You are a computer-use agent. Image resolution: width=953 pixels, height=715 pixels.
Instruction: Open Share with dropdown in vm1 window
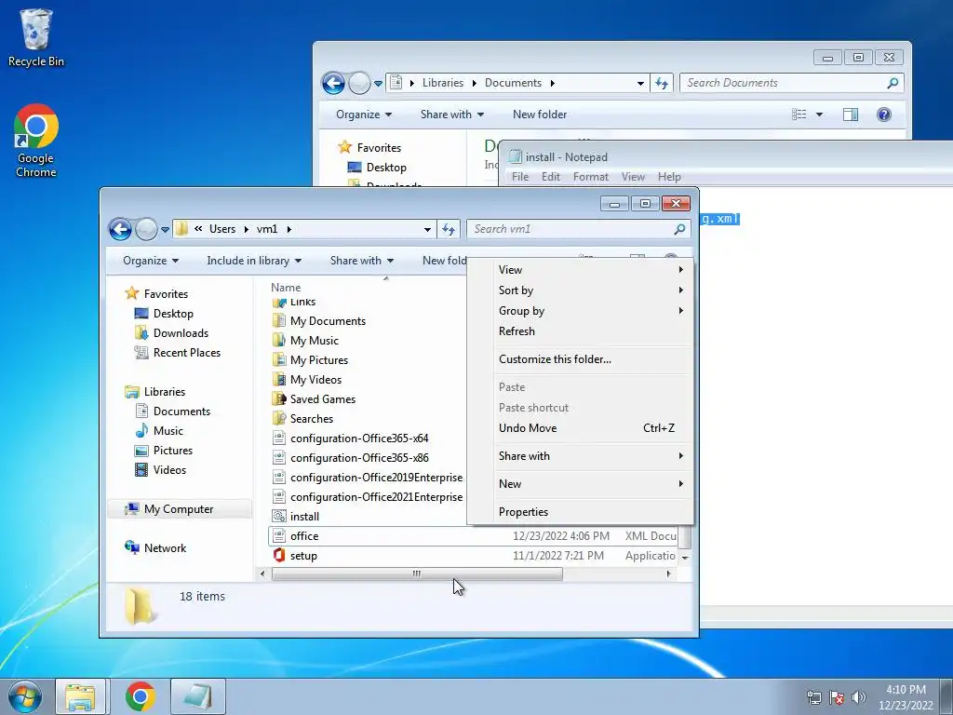click(362, 261)
